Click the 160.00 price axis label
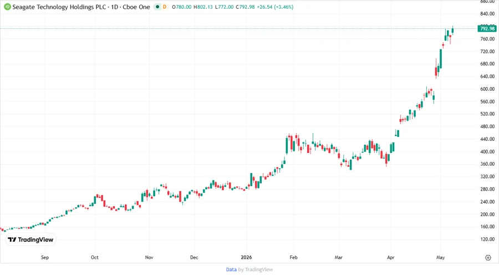The image size is (499, 276). tap(487, 227)
